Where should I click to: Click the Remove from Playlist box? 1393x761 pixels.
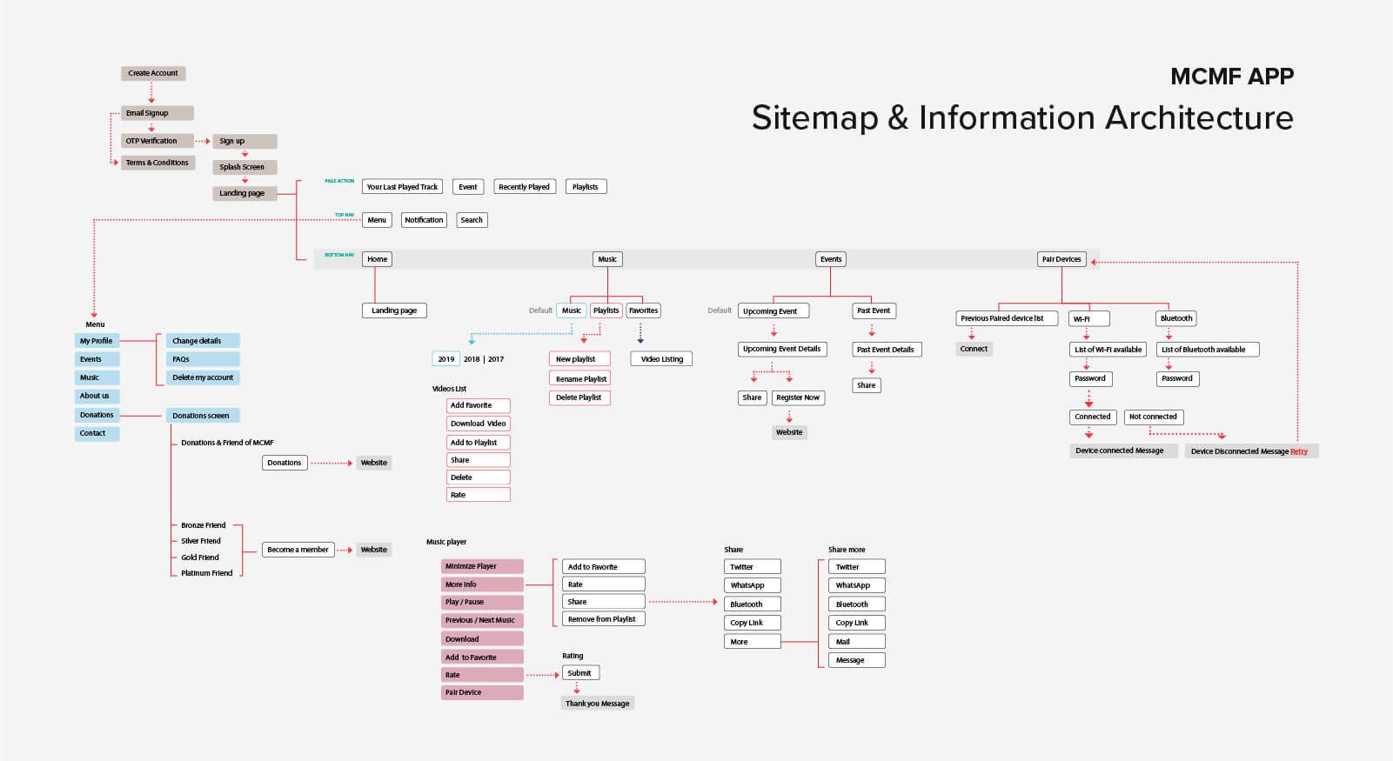point(603,619)
